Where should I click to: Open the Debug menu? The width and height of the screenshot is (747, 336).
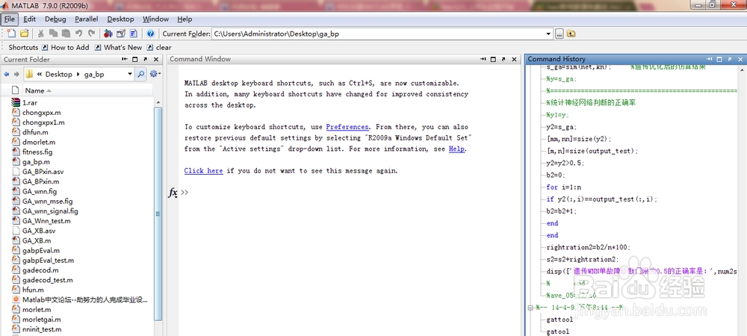point(55,19)
